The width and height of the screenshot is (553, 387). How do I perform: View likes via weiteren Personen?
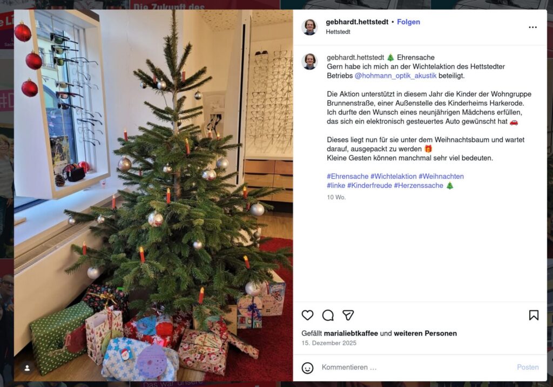click(x=425, y=334)
